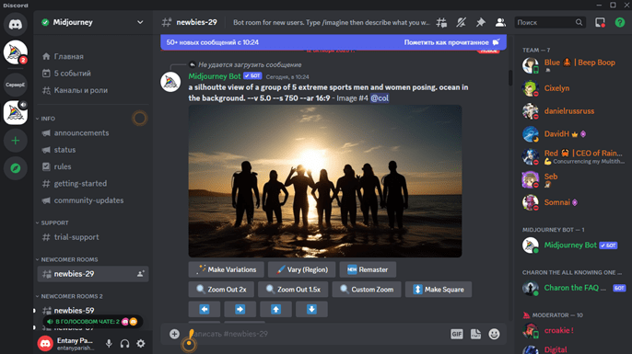Viewport: 632px width, 354px height.
Task: Open the GIF picker
Action: pyautogui.click(x=456, y=334)
